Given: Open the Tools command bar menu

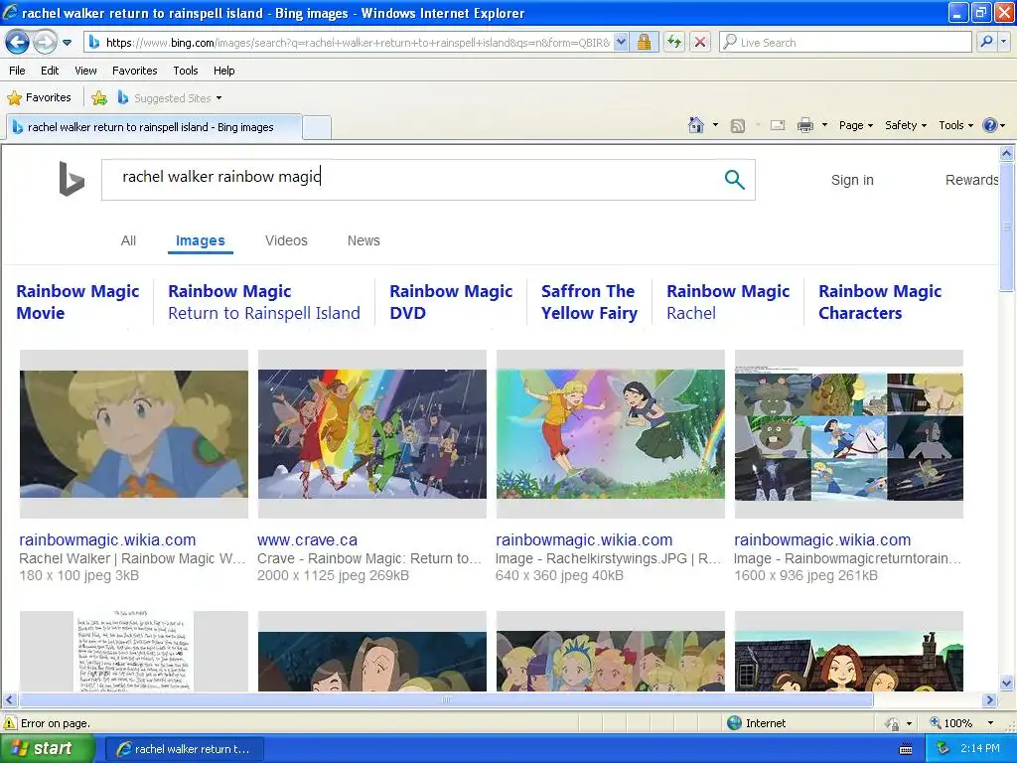Looking at the screenshot, I should (956, 125).
